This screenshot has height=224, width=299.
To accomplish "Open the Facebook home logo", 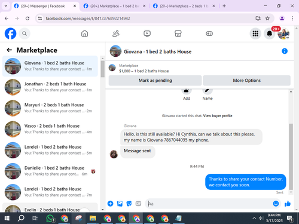I will click(x=10, y=33).
